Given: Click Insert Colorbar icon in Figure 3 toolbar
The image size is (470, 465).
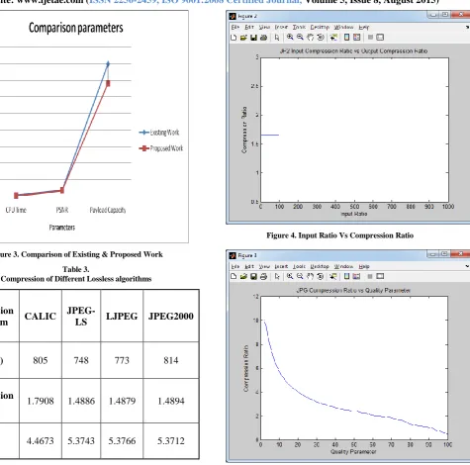Looking at the screenshot, I should click(x=346, y=276).
